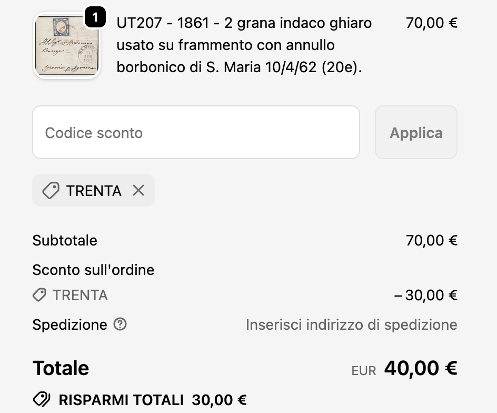Click the 40,00 € total amount
Viewport: 497px width, 413px height.
[x=420, y=368]
